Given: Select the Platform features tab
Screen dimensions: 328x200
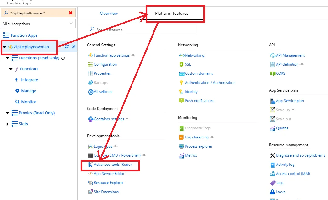Looking at the screenshot, I should click(172, 14).
